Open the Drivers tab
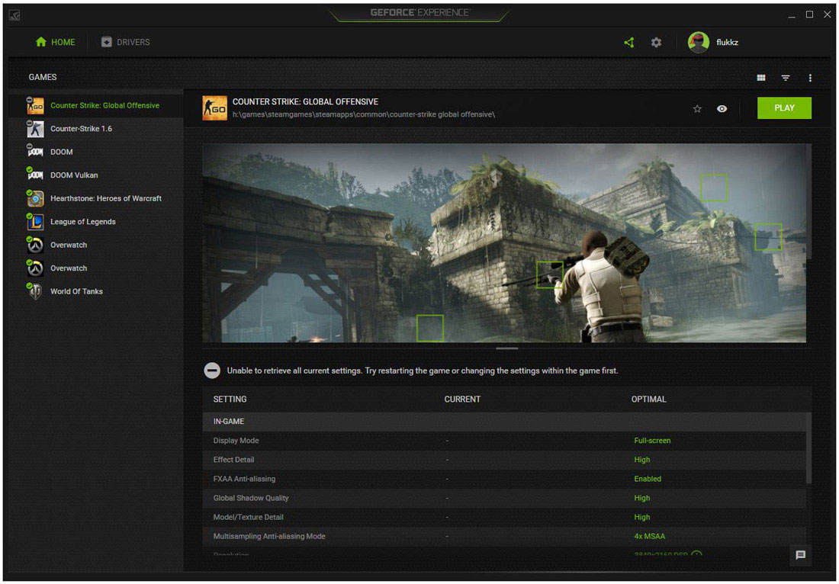The width and height of the screenshot is (839, 584). [126, 43]
